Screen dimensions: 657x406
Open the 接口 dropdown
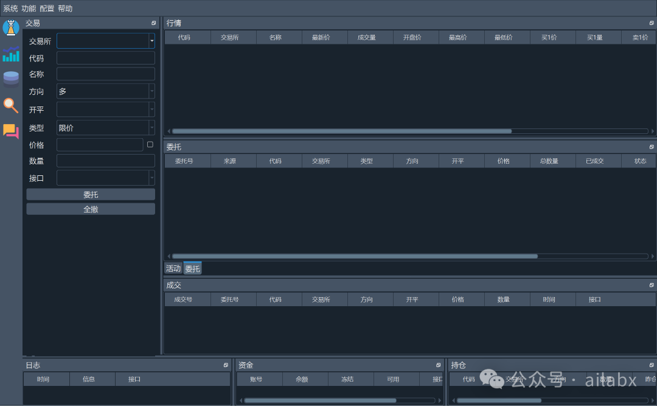pos(106,178)
